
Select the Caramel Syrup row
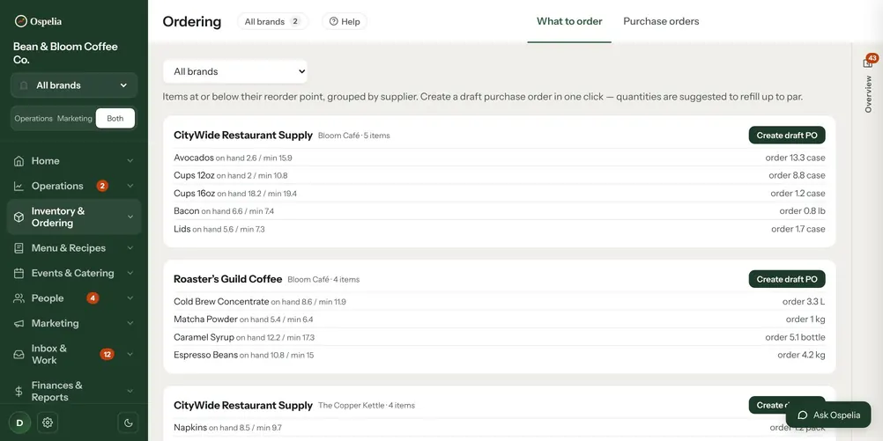[500, 337]
